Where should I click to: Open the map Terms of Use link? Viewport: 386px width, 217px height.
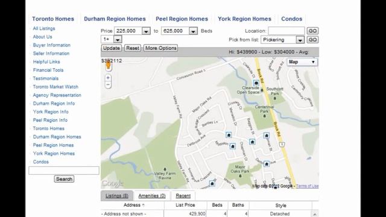[x=307, y=186]
